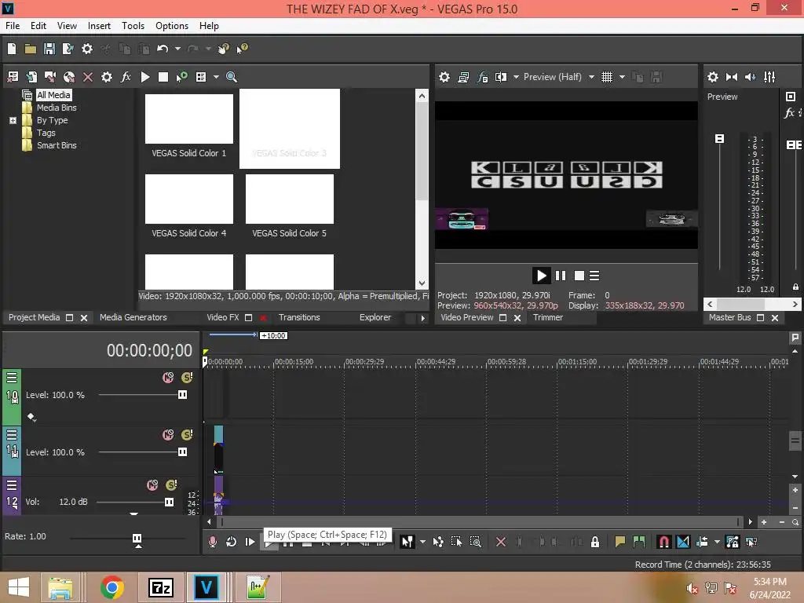Image resolution: width=804 pixels, height=603 pixels.
Task: Toggle Split Screen View in preview
Action: pyautogui.click(x=501, y=77)
